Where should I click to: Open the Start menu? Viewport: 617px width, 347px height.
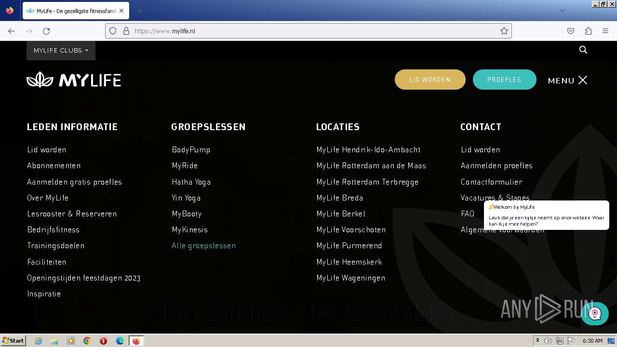(x=13, y=341)
